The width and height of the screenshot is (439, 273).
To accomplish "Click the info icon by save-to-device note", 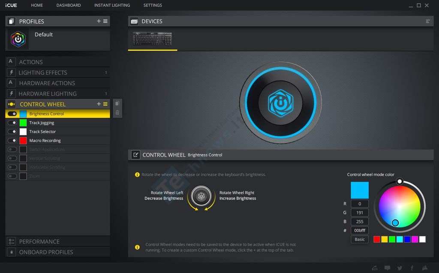I will point(137,247).
